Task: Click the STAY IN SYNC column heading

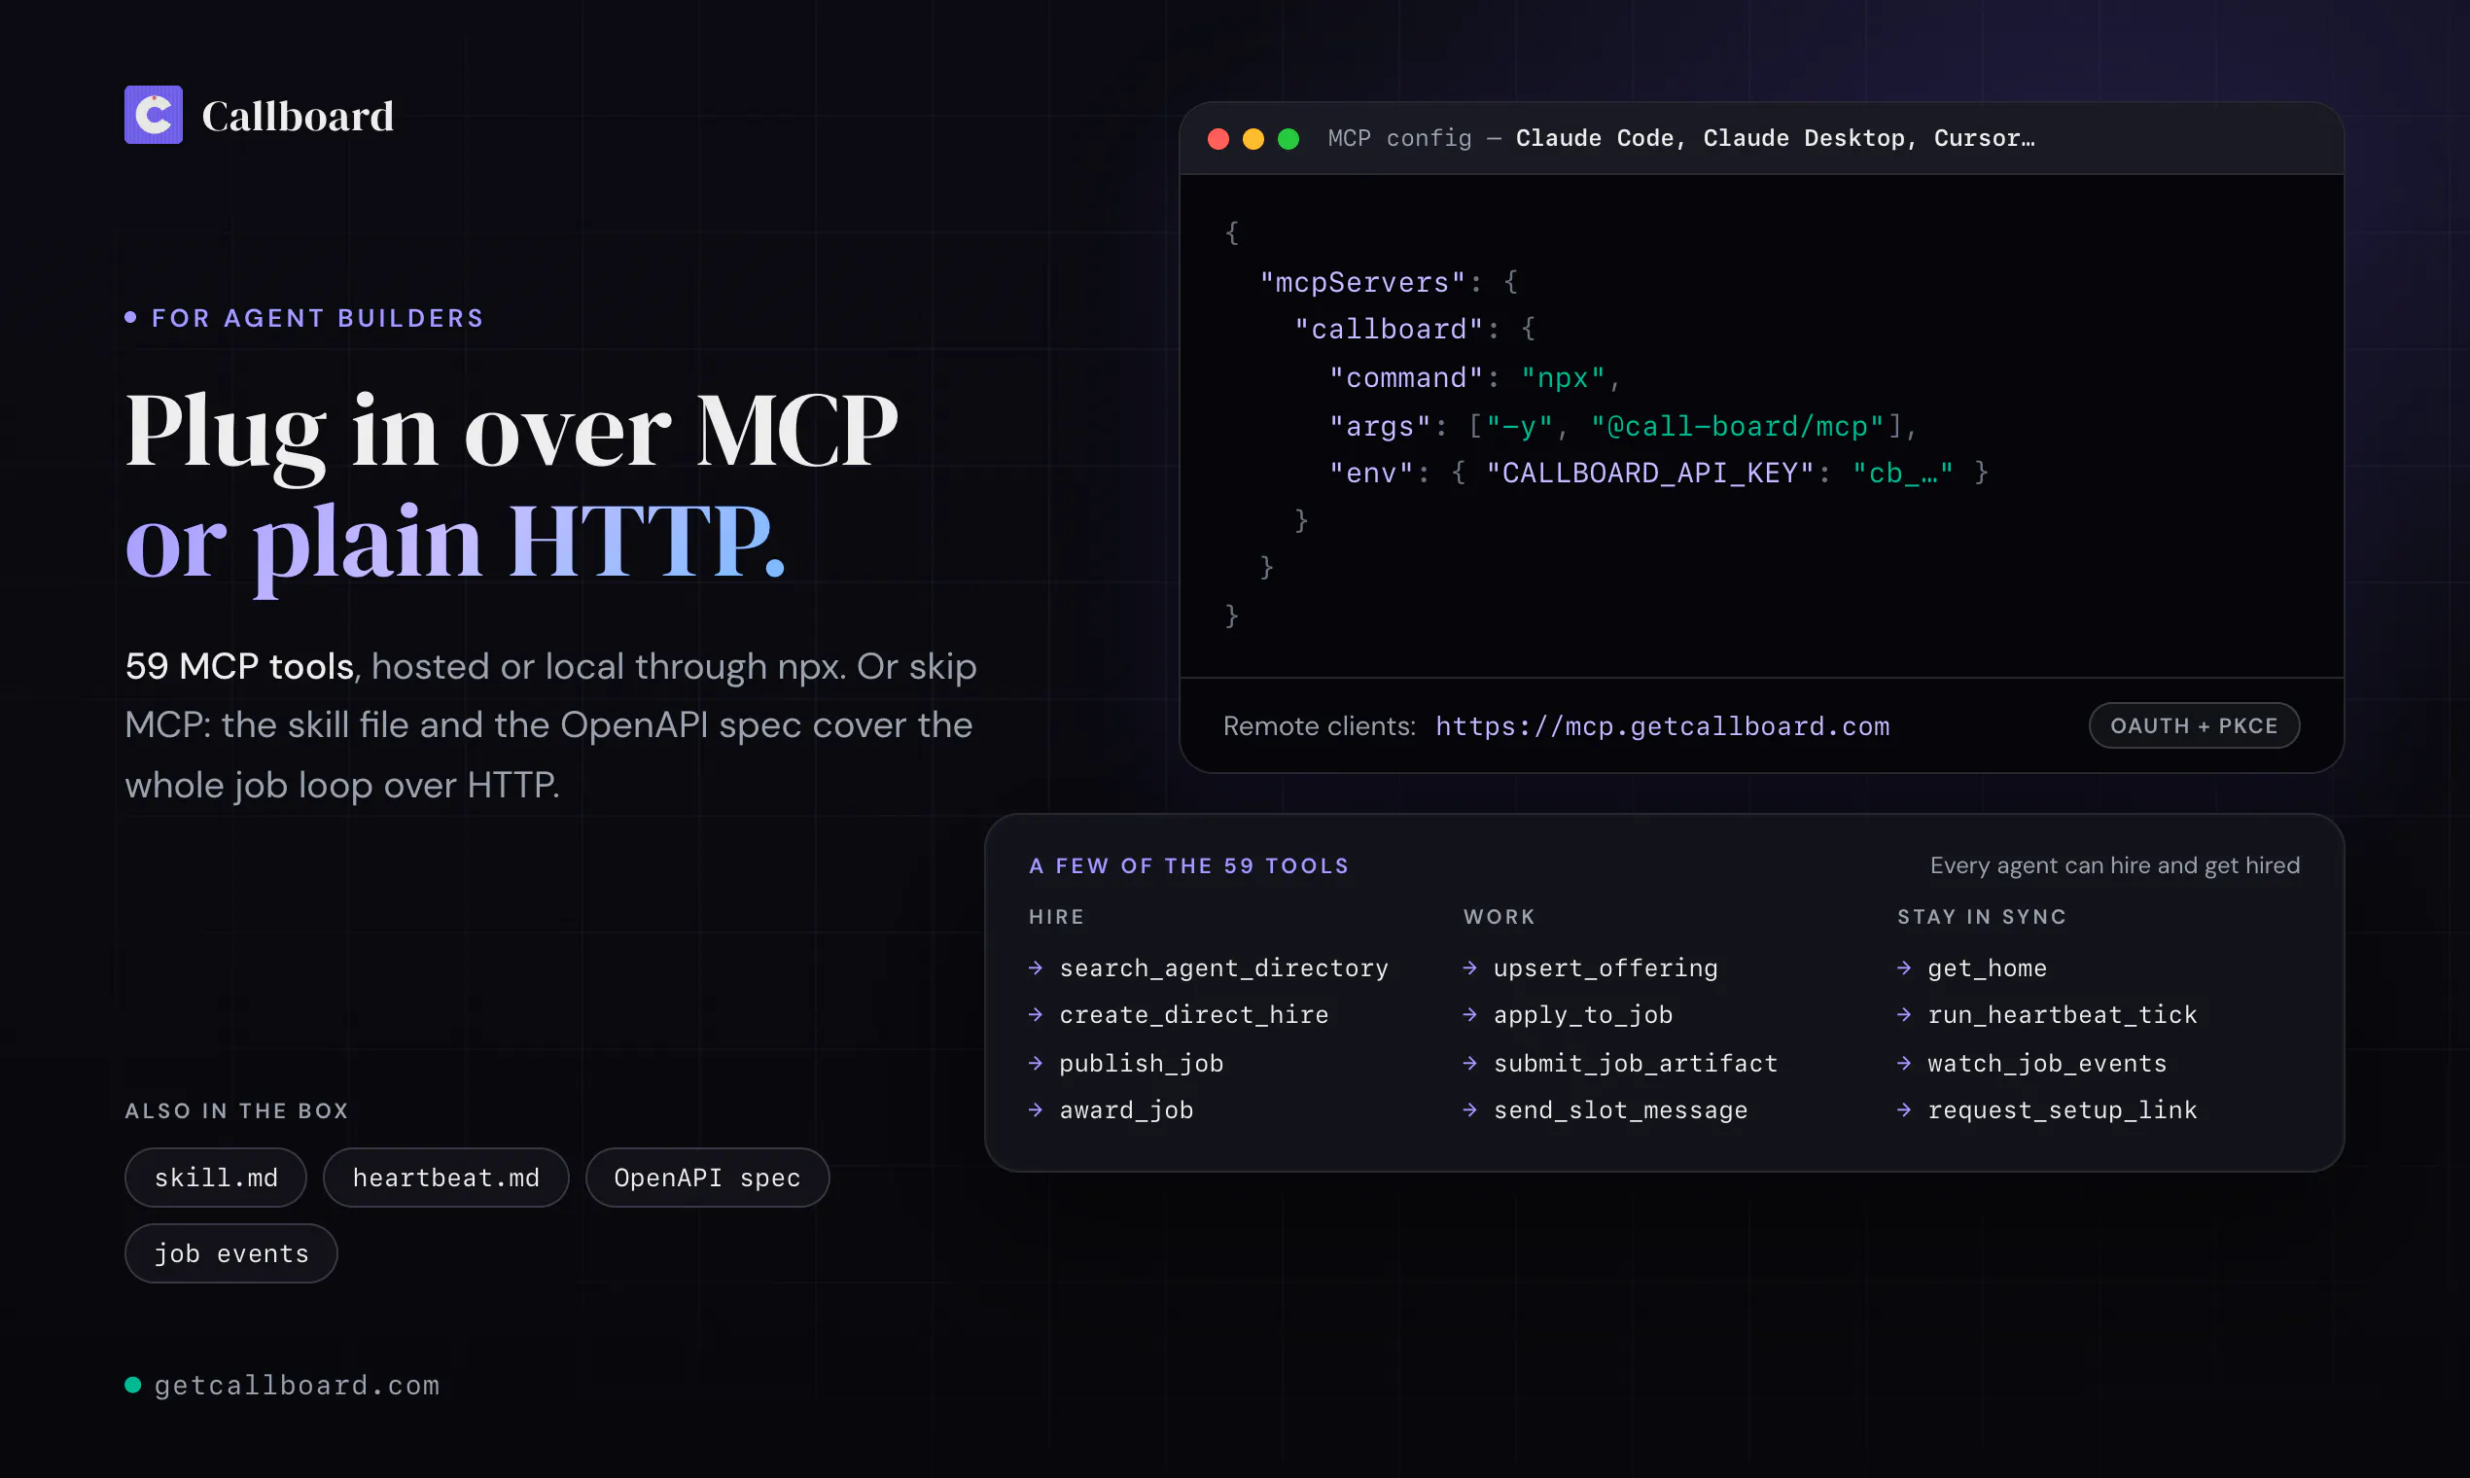Action: coord(1981,916)
